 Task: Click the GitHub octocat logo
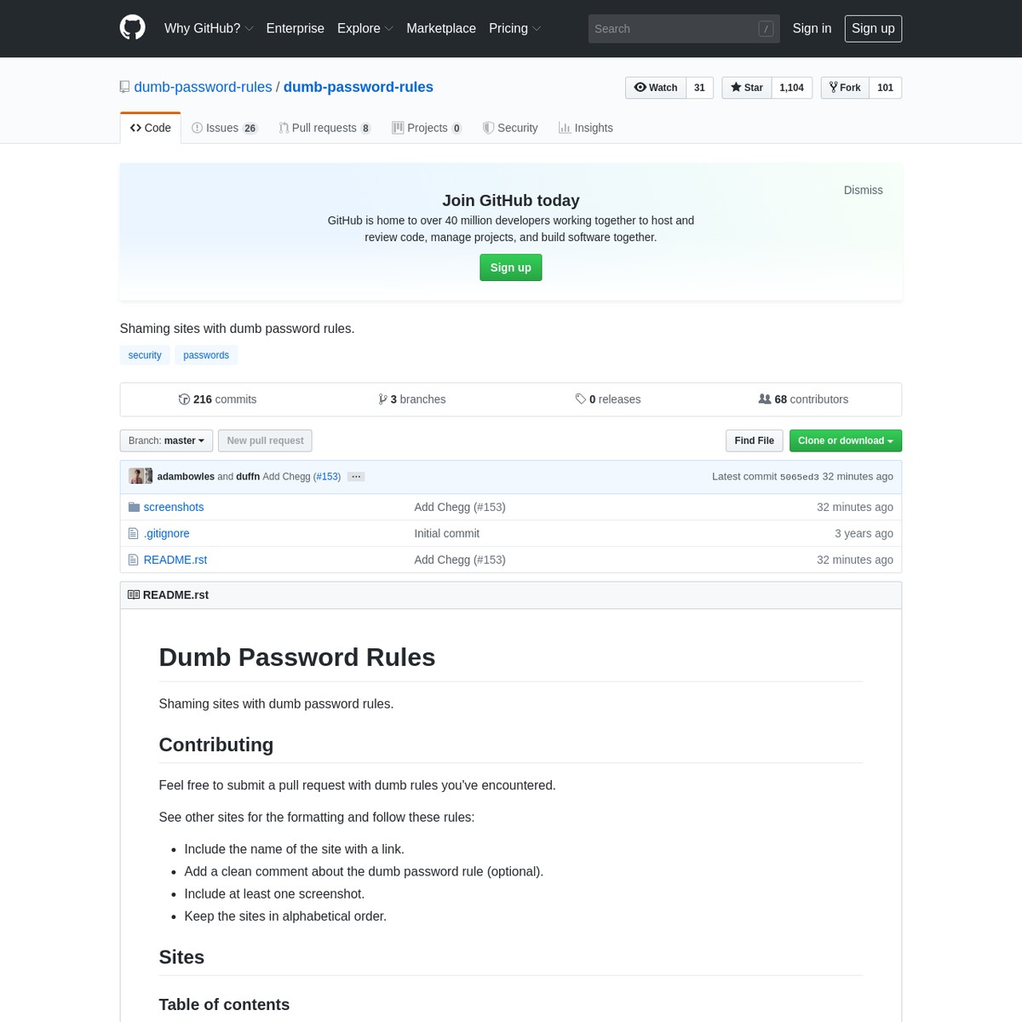pos(132,28)
